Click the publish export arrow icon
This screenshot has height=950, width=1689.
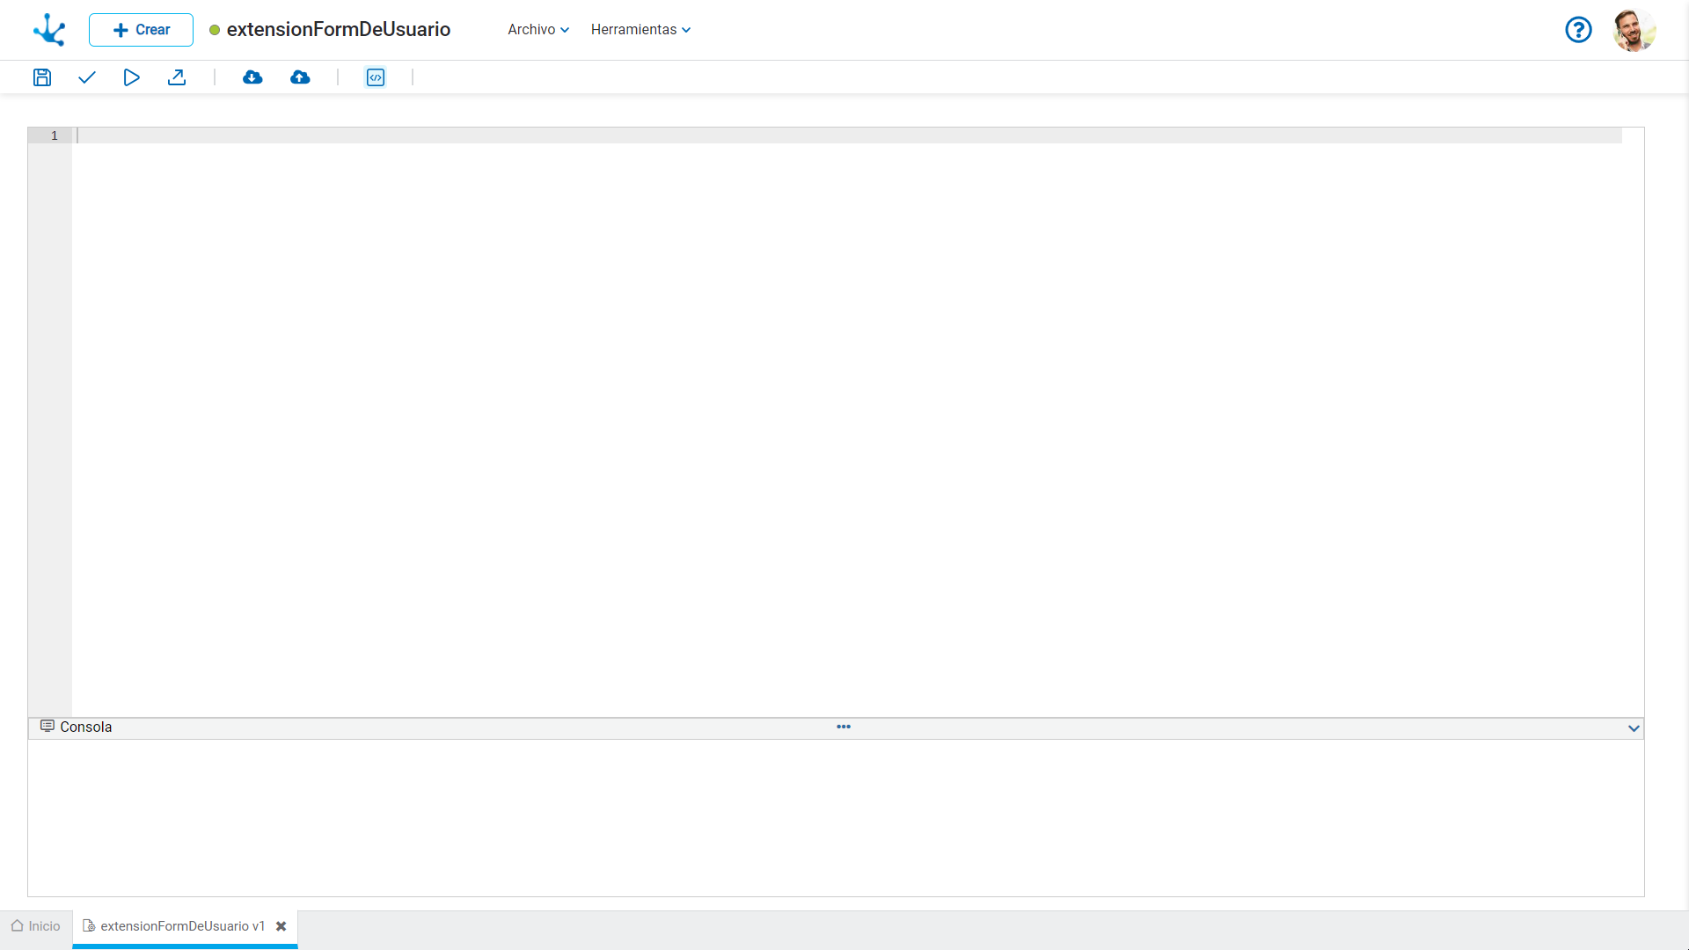177,77
